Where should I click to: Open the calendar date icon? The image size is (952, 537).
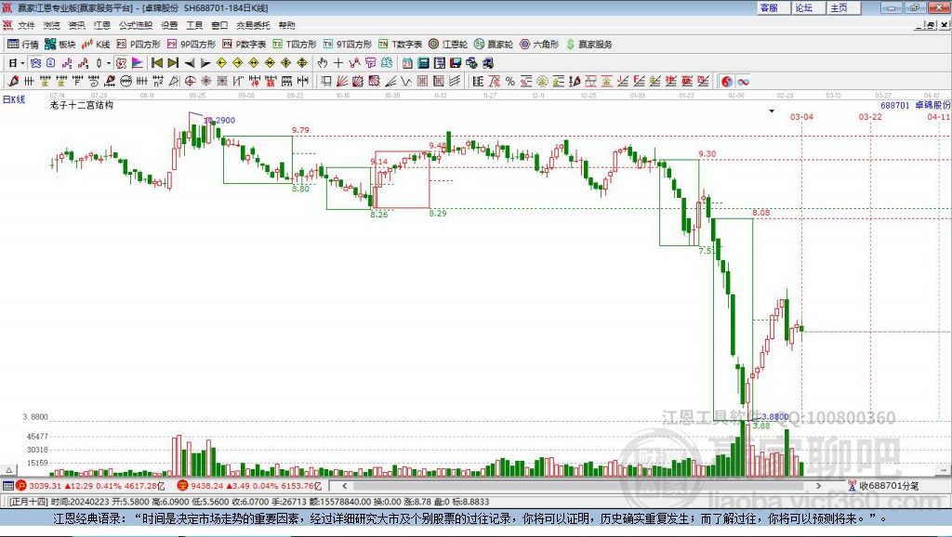(407, 62)
